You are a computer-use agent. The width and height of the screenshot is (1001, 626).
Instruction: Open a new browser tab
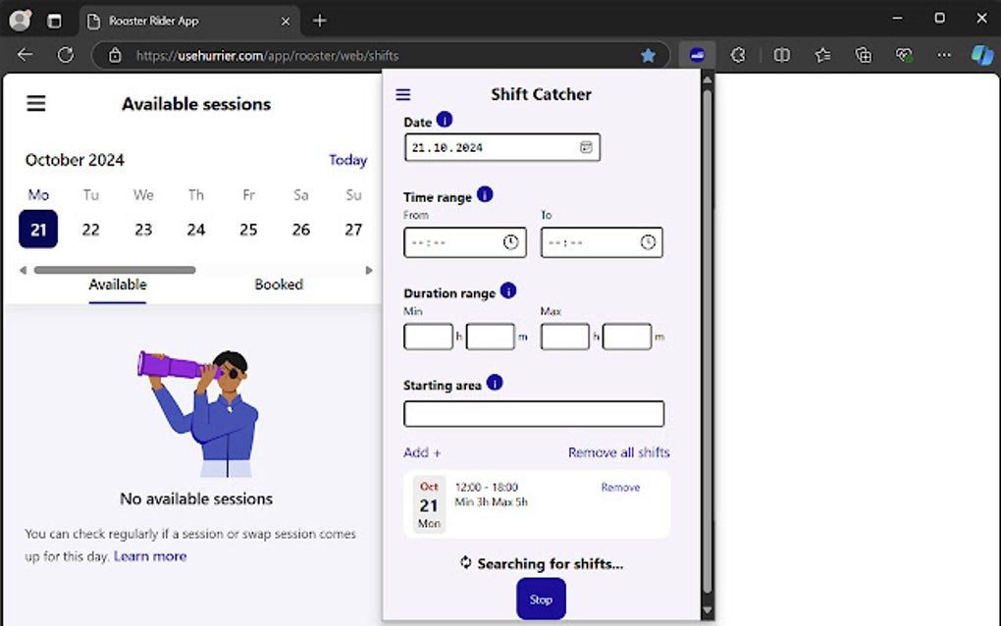(x=320, y=21)
